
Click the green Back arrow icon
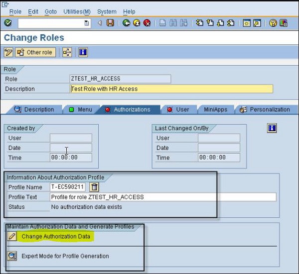tap(127, 23)
